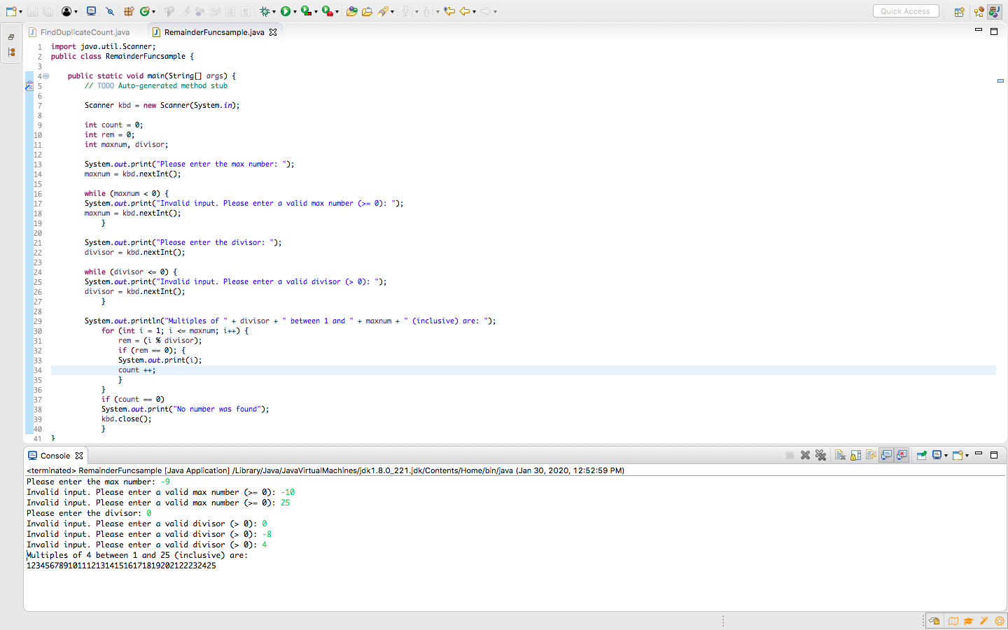The width and height of the screenshot is (1008, 630).
Task: Pin the Console view
Action: click(921, 454)
